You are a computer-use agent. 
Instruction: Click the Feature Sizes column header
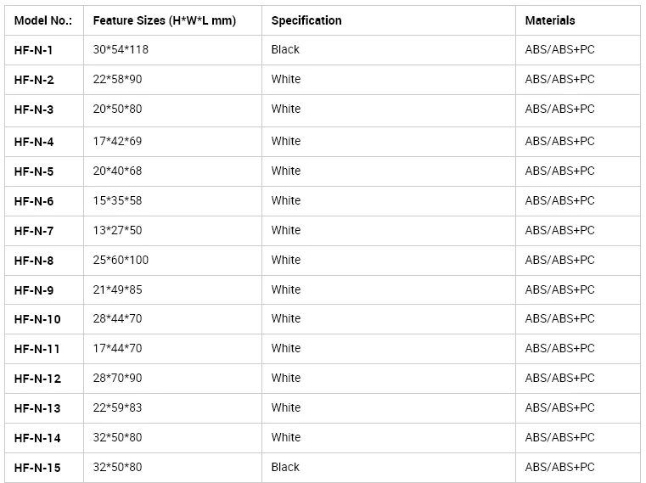click(165, 20)
